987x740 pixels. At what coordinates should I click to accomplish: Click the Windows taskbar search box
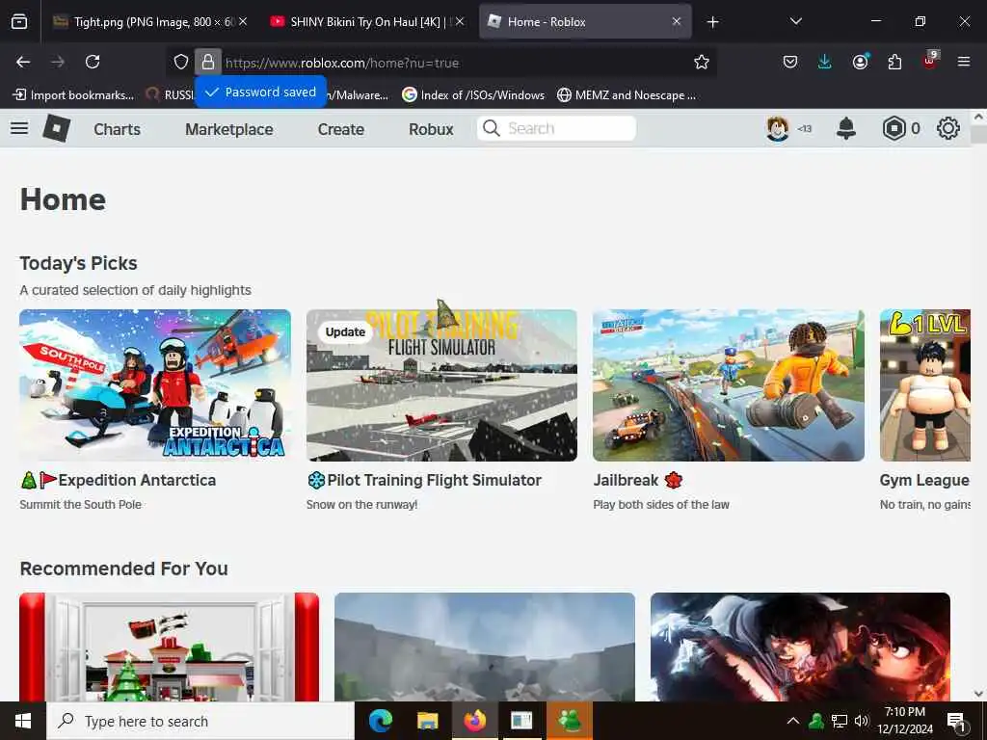pos(200,721)
